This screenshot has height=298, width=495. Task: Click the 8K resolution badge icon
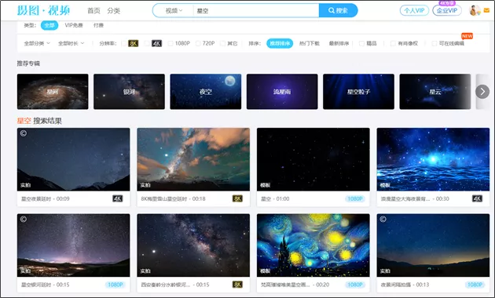point(134,43)
